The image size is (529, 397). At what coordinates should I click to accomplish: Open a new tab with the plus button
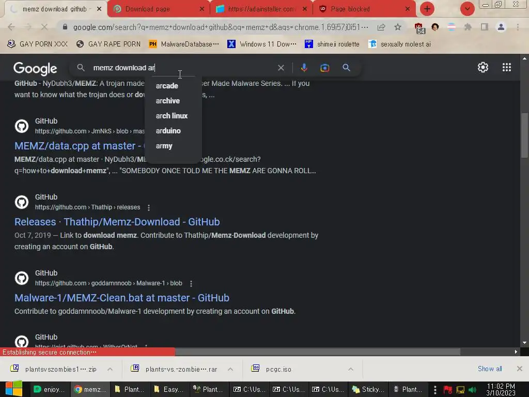coord(427,9)
